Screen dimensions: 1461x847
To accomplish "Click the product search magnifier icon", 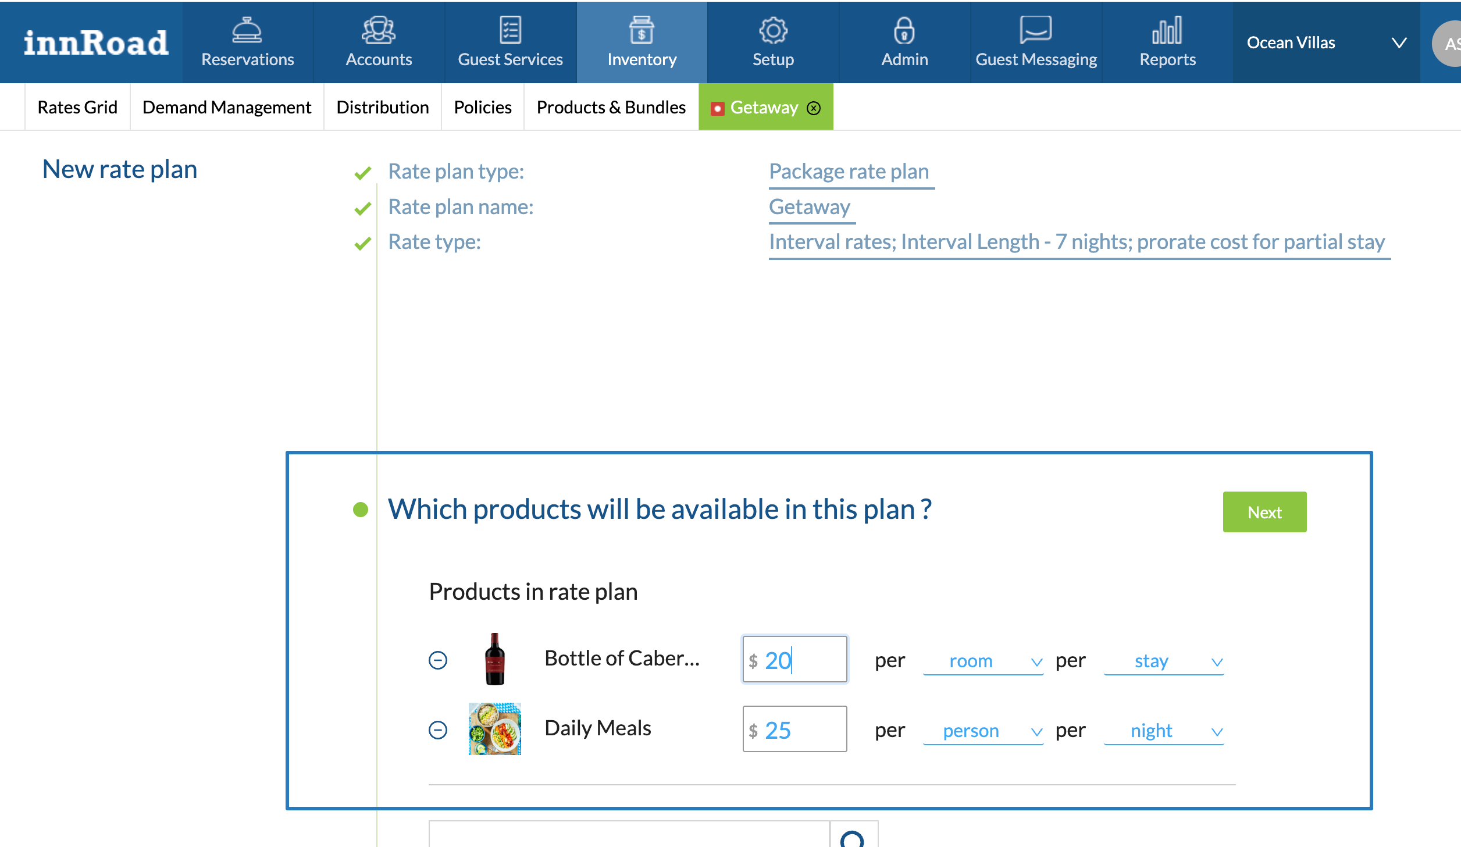I will click(x=853, y=838).
